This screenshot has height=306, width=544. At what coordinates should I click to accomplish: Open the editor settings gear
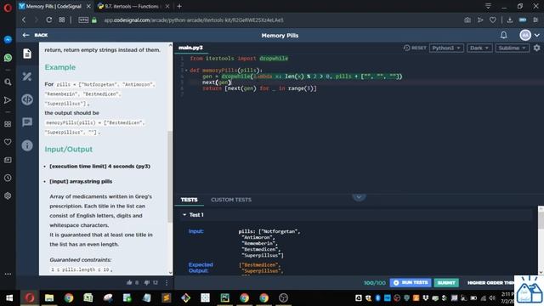point(536,48)
